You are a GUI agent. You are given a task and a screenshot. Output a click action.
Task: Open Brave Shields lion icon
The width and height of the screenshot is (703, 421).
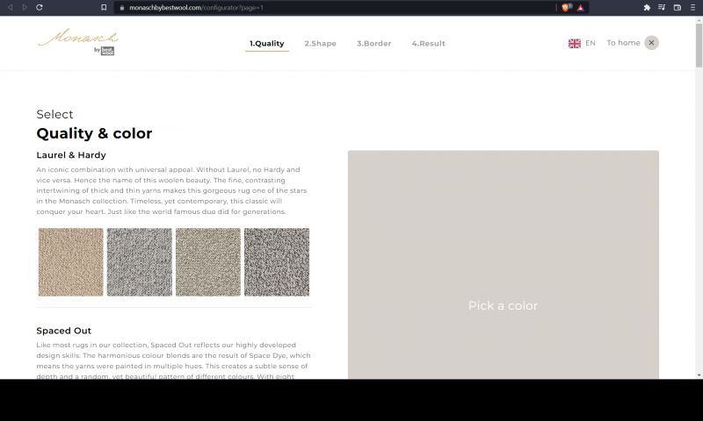point(566,7)
